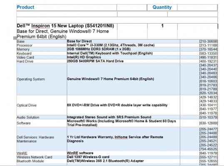Click Dell Services: Hardware Maintenance label
The width and height of the screenshot is (224, 166).
[35, 139]
